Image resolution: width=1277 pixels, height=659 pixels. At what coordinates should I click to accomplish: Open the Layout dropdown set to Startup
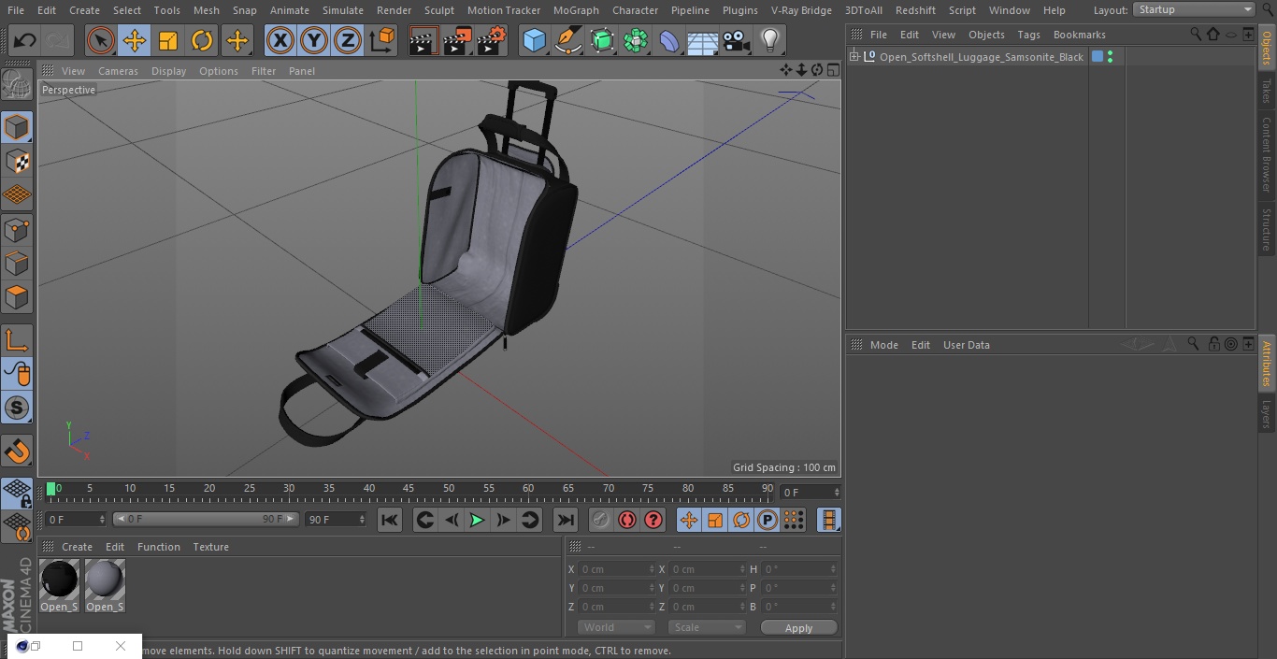pyautogui.click(x=1195, y=9)
